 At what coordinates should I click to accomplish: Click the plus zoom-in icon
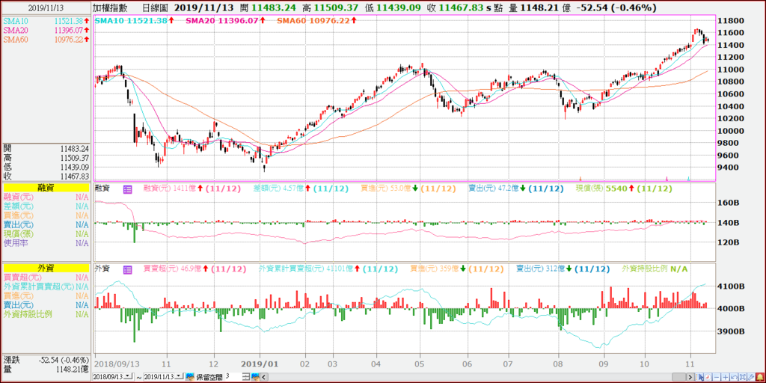[x=726, y=377]
